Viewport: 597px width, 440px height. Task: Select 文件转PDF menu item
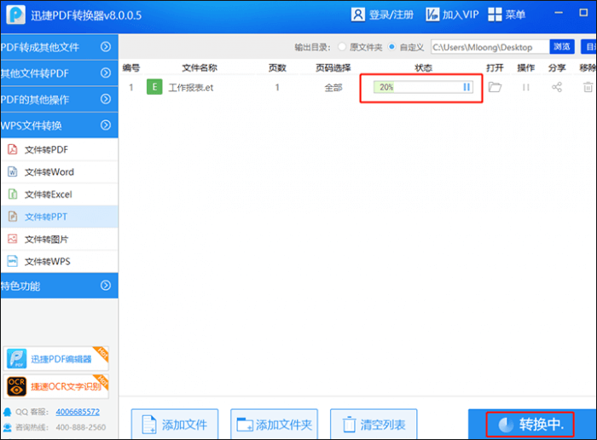(59, 149)
